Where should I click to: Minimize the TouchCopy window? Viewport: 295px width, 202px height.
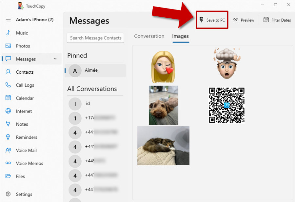coord(263,5)
